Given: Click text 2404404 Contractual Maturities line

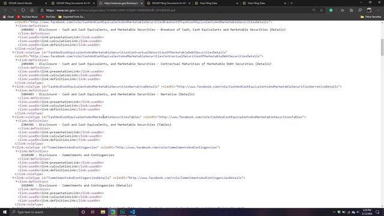Looking at the screenshot, I should point(146,64).
